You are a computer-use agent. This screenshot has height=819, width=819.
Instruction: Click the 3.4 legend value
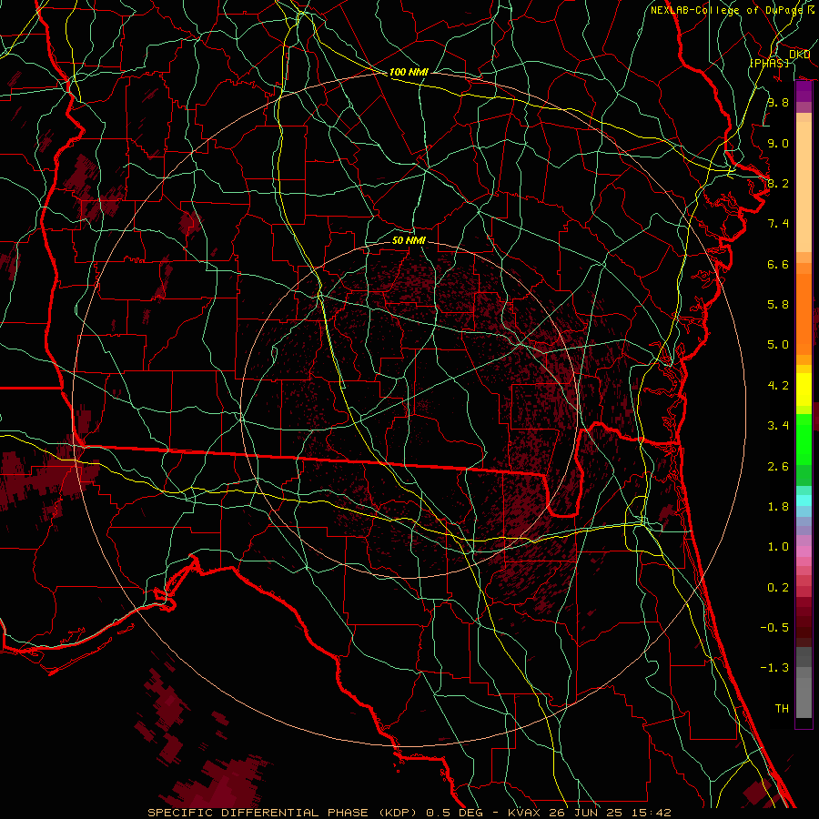click(778, 426)
